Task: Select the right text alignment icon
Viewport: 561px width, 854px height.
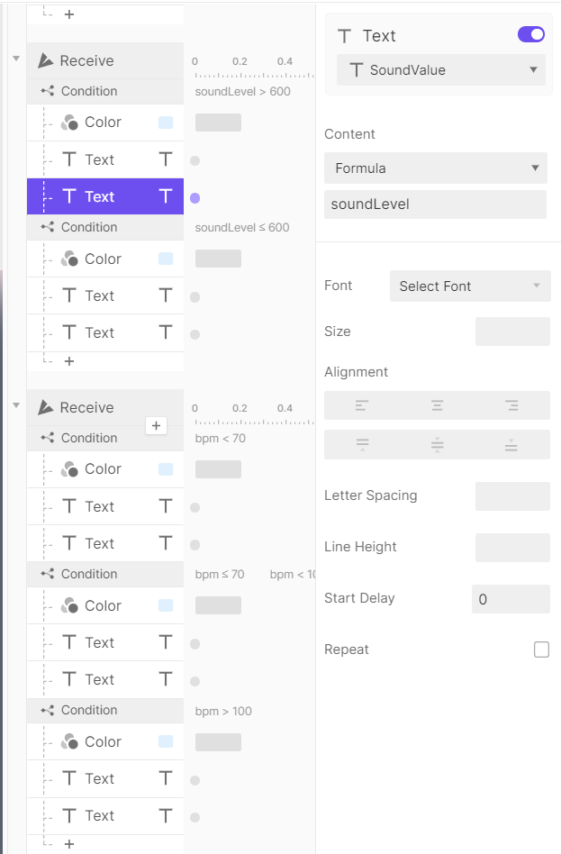Action: 511,404
